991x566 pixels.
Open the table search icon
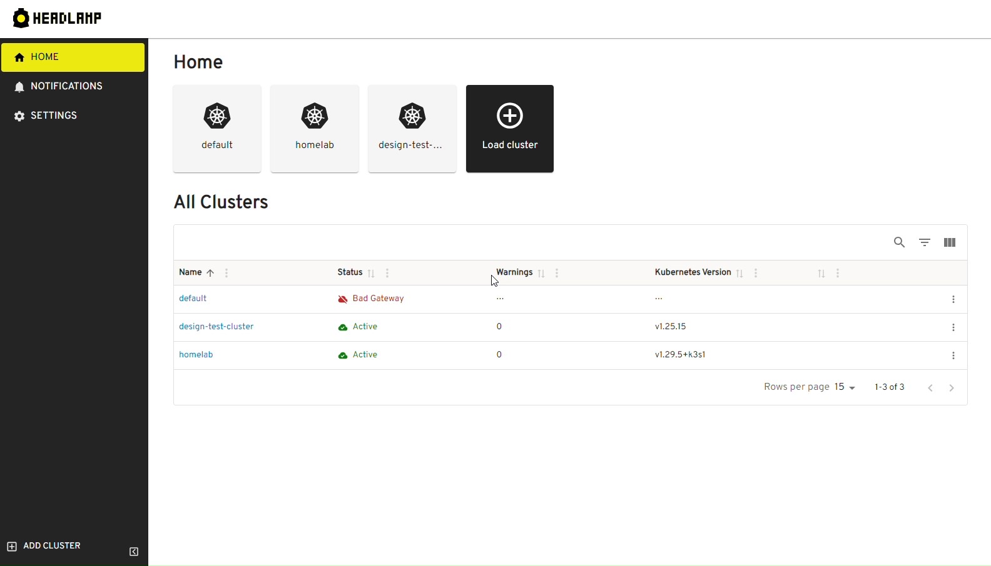[x=900, y=243]
